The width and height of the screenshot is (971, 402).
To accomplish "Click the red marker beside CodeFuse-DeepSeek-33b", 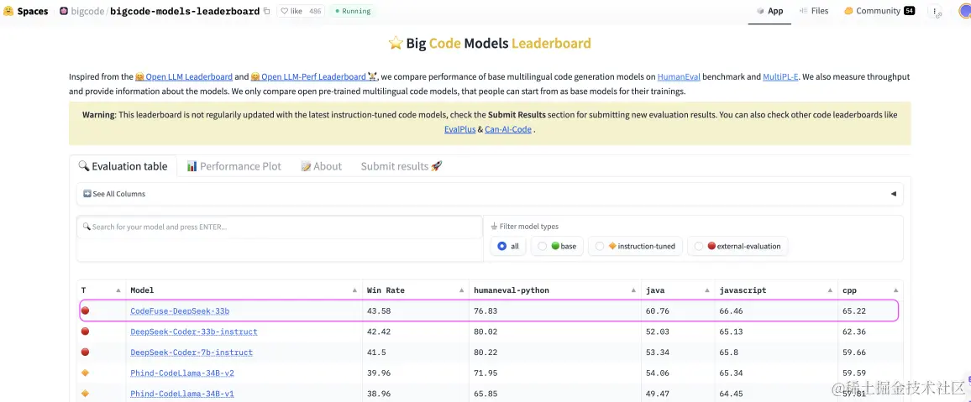I will 85,311.
